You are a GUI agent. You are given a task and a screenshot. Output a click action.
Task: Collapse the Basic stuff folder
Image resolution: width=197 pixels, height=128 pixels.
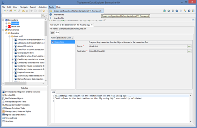pos(9,36)
